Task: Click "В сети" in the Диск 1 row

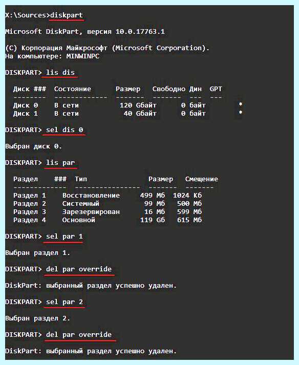Action: [67, 113]
